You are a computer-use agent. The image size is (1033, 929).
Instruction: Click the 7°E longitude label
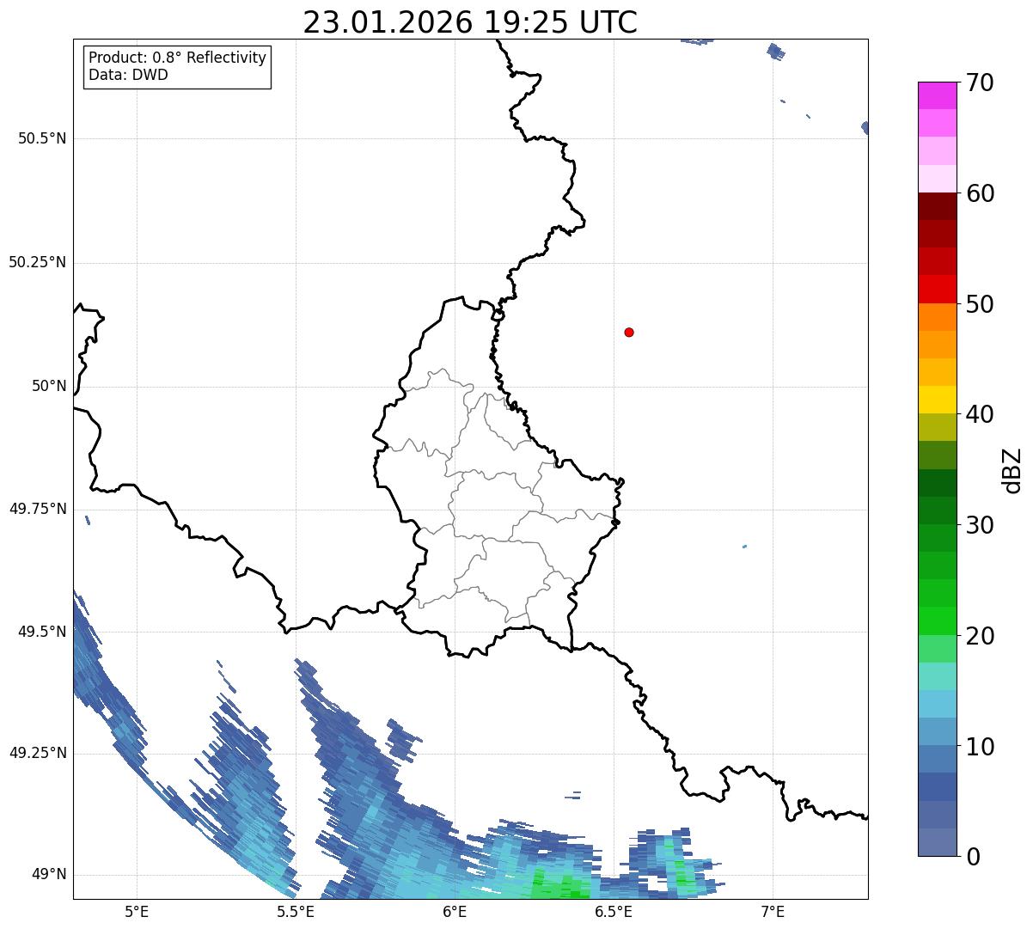773,911
